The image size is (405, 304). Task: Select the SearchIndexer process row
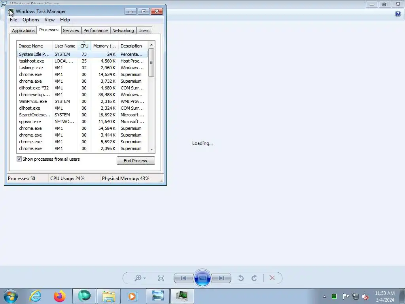82,115
